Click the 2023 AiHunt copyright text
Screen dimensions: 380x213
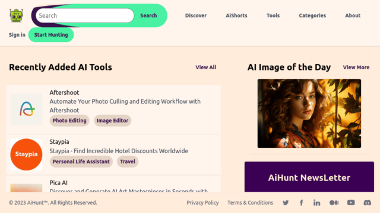tap(53, 202)
